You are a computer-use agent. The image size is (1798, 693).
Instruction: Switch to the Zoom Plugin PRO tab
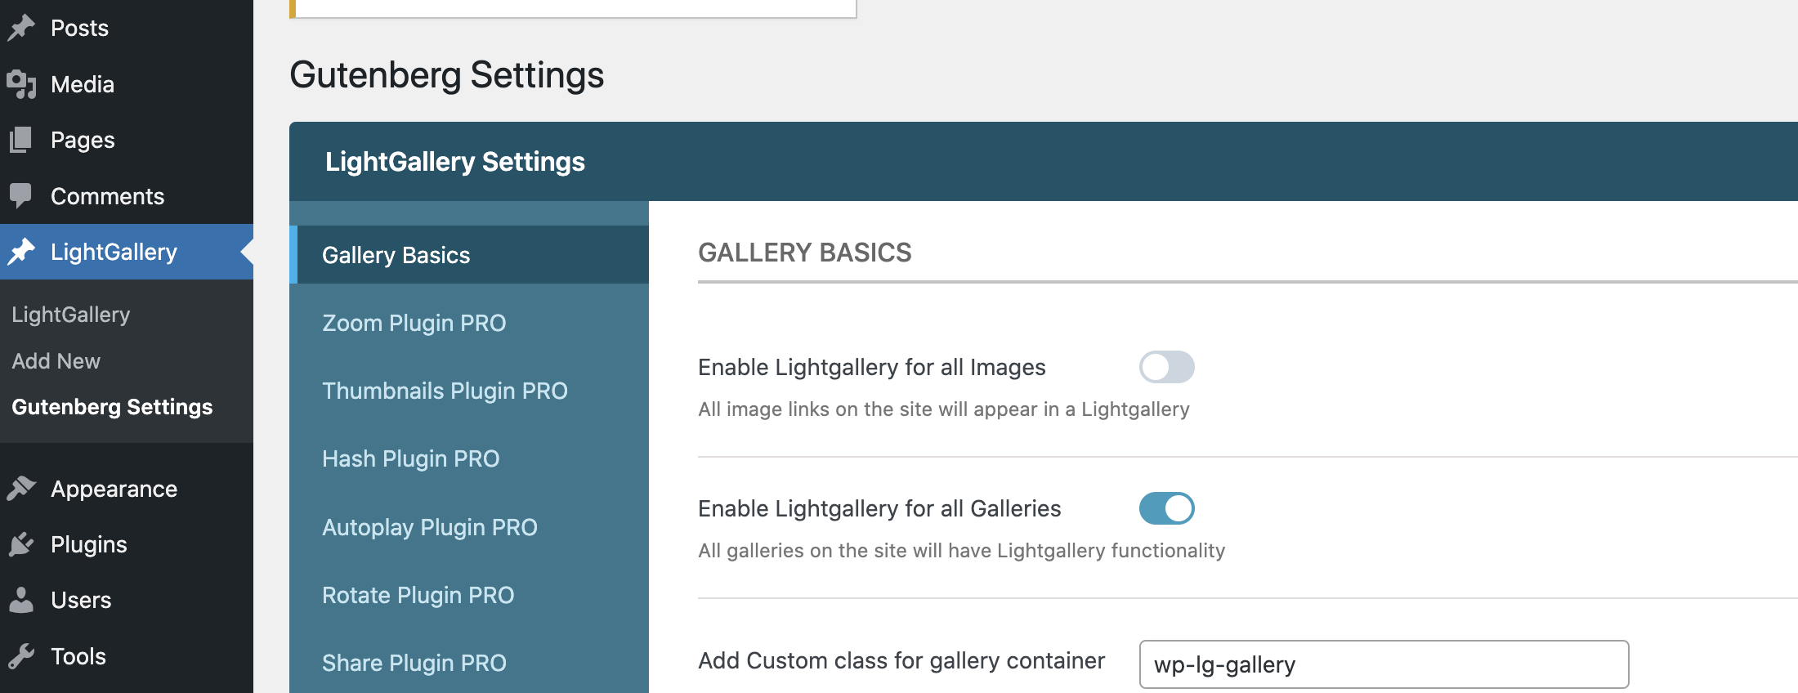(414, 323)
